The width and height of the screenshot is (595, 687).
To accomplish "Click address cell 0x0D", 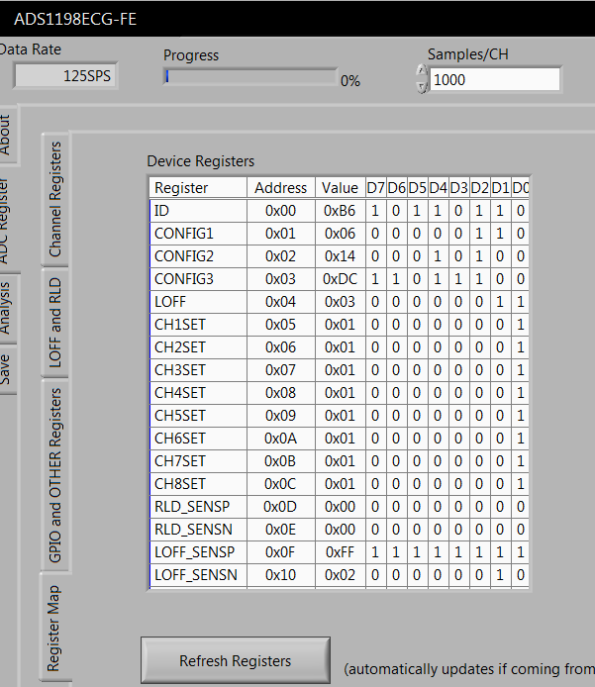I will (281, 507).
